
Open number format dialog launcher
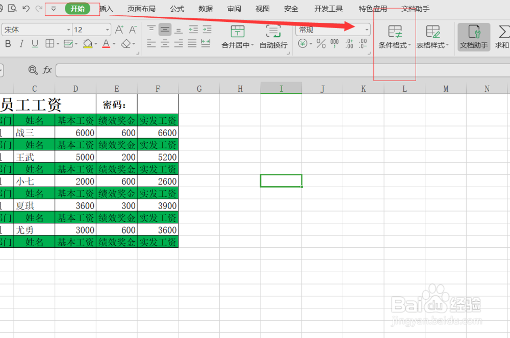369,53
